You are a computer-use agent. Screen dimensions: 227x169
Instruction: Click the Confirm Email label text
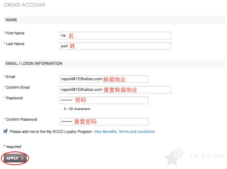pos(18,87)
